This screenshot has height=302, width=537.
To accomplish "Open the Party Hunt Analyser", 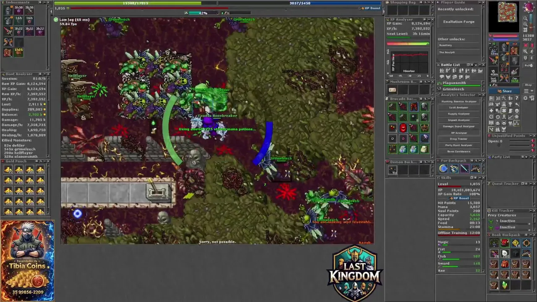I will (x=459, y=145).
